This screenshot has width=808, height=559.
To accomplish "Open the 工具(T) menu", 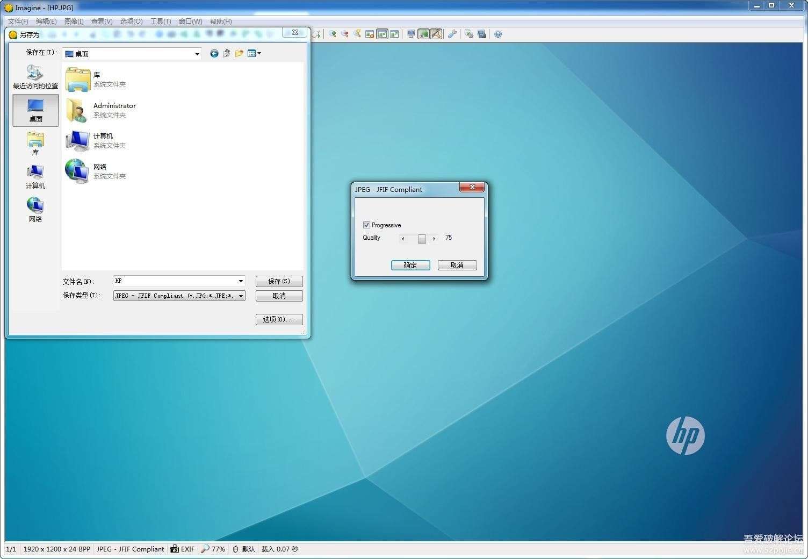I will pos(160,21).
